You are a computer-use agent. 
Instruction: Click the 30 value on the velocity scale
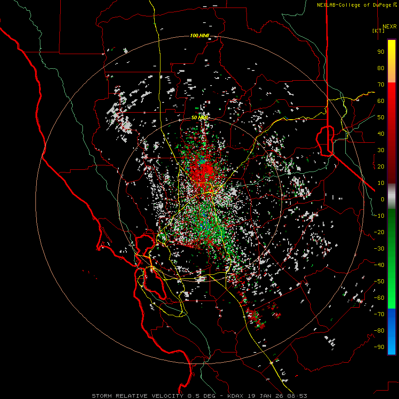click(381, 150)
